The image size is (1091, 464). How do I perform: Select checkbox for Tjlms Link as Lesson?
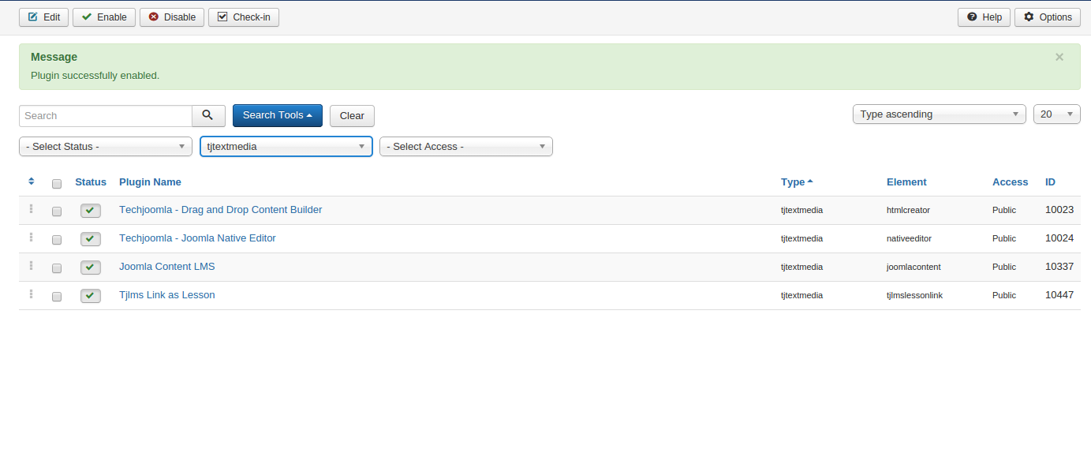point(57,297)
